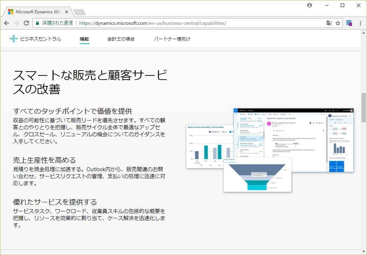Viewport: 367px width, 255px height.
Task: Open the 会計士の場合 menu item
Action: click(121, 39)
